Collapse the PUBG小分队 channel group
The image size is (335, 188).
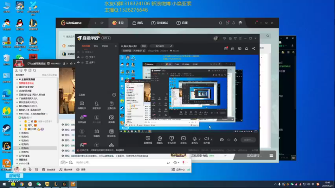pos(17,114)
